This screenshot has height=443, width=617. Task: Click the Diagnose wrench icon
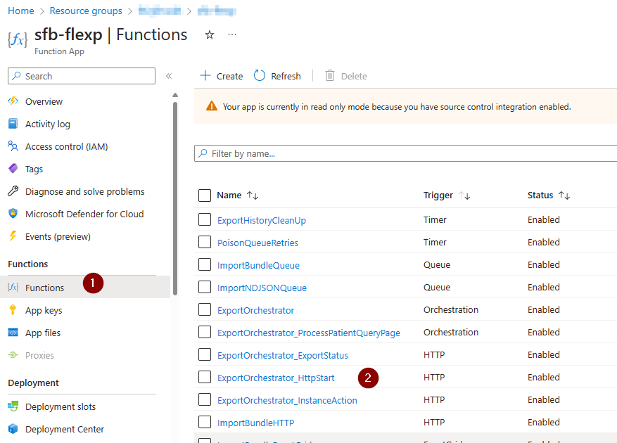tap(13, 191)
